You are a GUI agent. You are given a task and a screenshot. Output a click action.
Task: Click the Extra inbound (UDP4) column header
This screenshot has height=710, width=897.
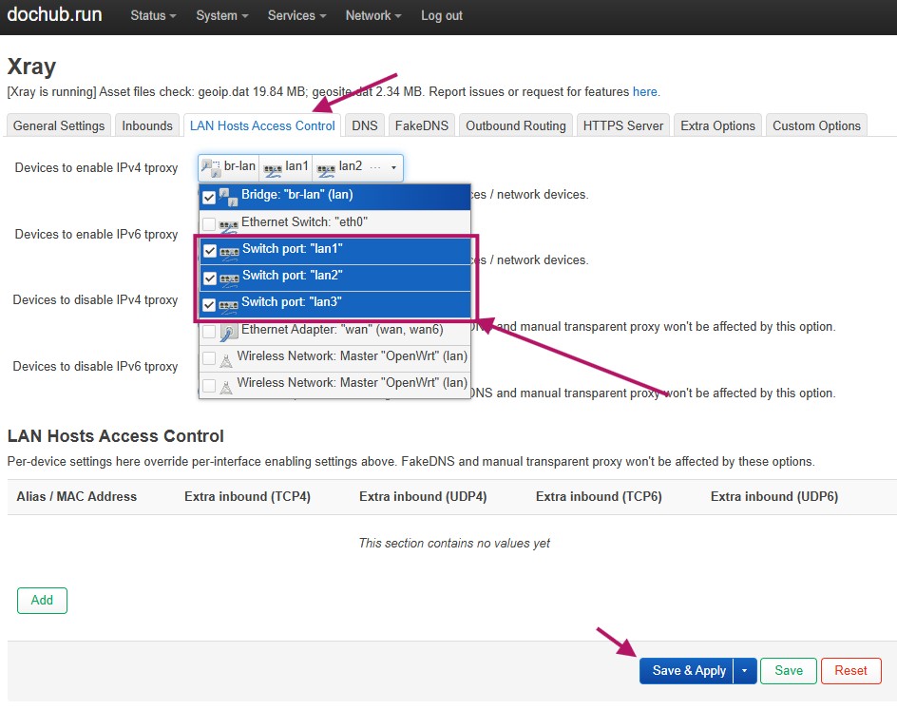423,496
